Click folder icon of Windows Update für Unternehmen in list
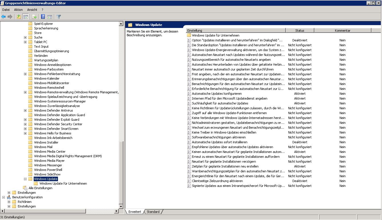Viewport: 382px width, 220px height. (189, 35)
